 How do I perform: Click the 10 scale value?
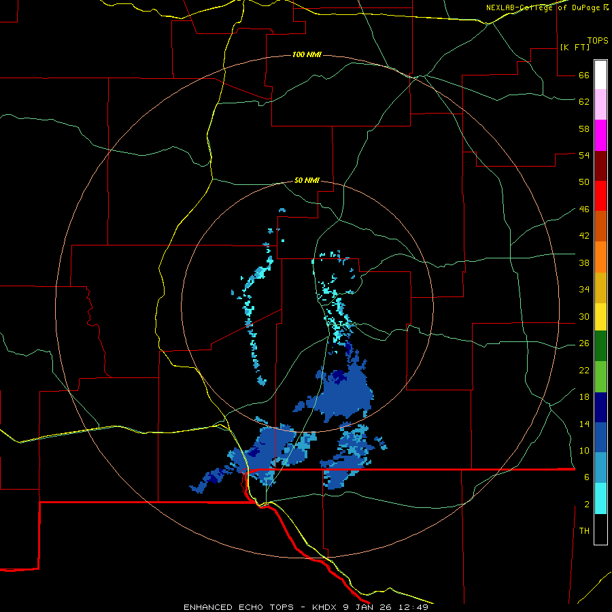(584, 451)
